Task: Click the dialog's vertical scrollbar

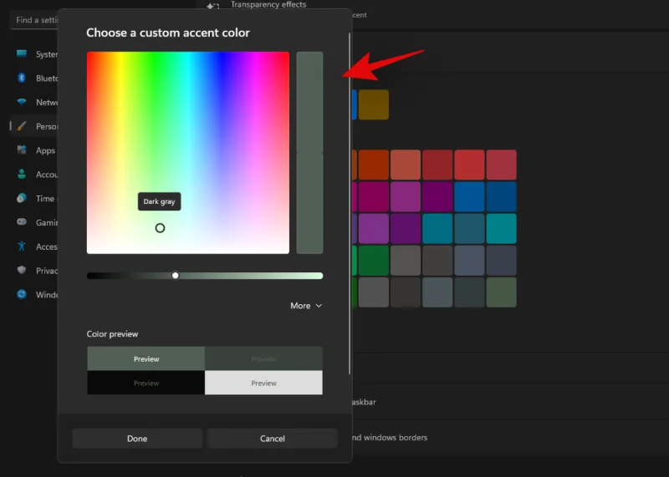Action: (350, 200)
